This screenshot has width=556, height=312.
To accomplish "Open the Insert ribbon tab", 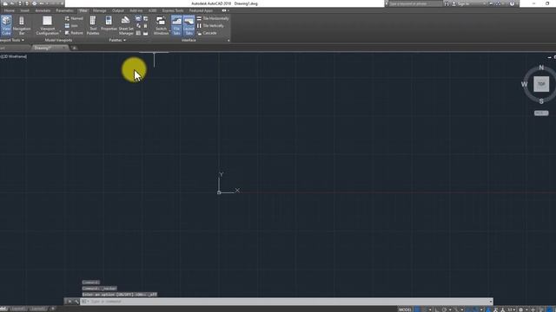I will (x=25, y=10).
